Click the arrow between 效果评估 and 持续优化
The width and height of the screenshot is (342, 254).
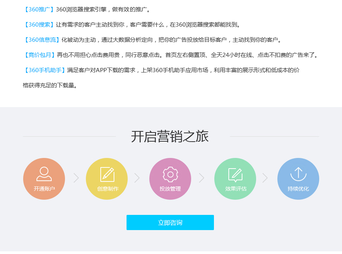coord(265,178)
